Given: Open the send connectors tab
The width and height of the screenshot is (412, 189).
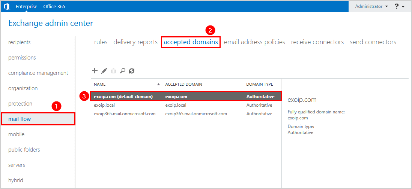Looking at the screenshot, I should tap(373, 42).
